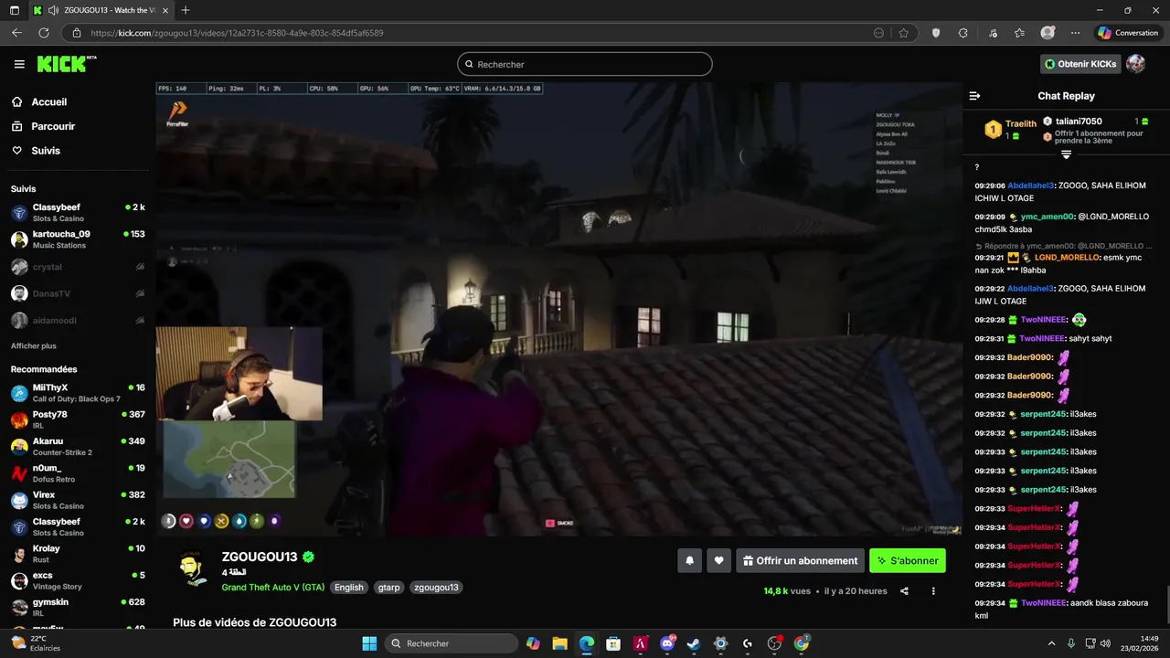Open the browser extensions puzzle icon
This screenshot has width=1170, height=658.
pyautogui.click(x=963, y=33)
